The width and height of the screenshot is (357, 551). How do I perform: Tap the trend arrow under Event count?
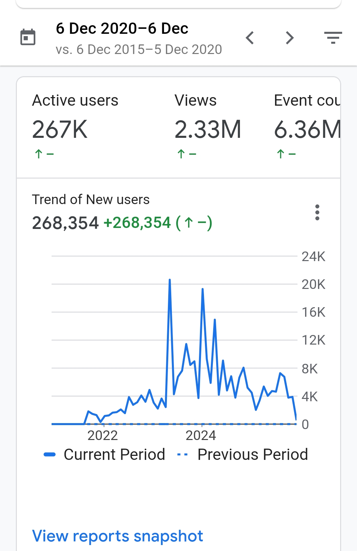click(x=281, y=154)
